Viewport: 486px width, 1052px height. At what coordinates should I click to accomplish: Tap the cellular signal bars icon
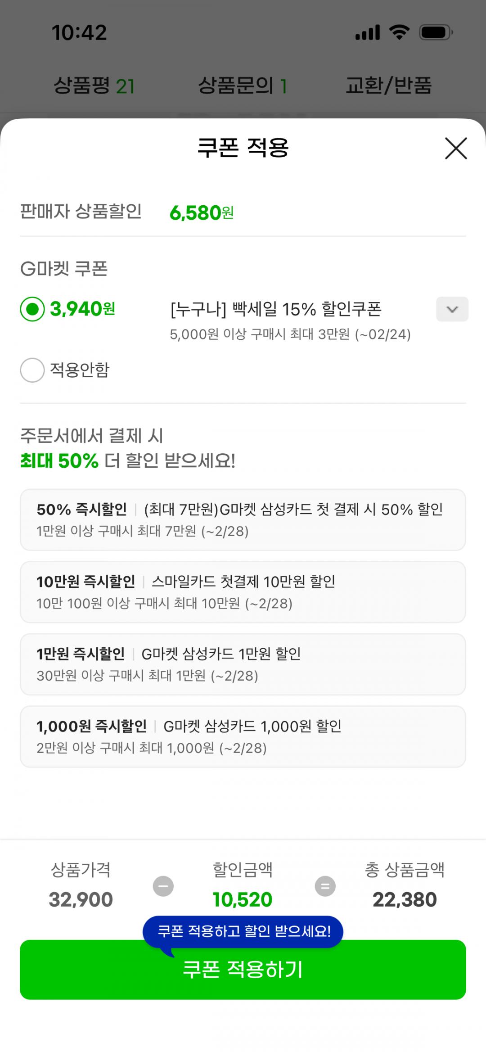point(368,32)
